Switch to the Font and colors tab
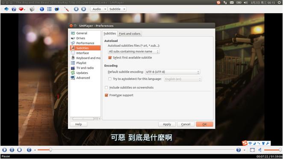This screenshot has width=283, height=159. click(130, 34)
